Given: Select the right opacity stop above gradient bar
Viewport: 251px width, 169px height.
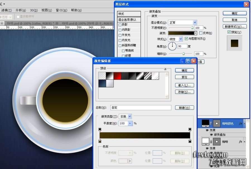Looking at the screenshot, I should point(190,129).
